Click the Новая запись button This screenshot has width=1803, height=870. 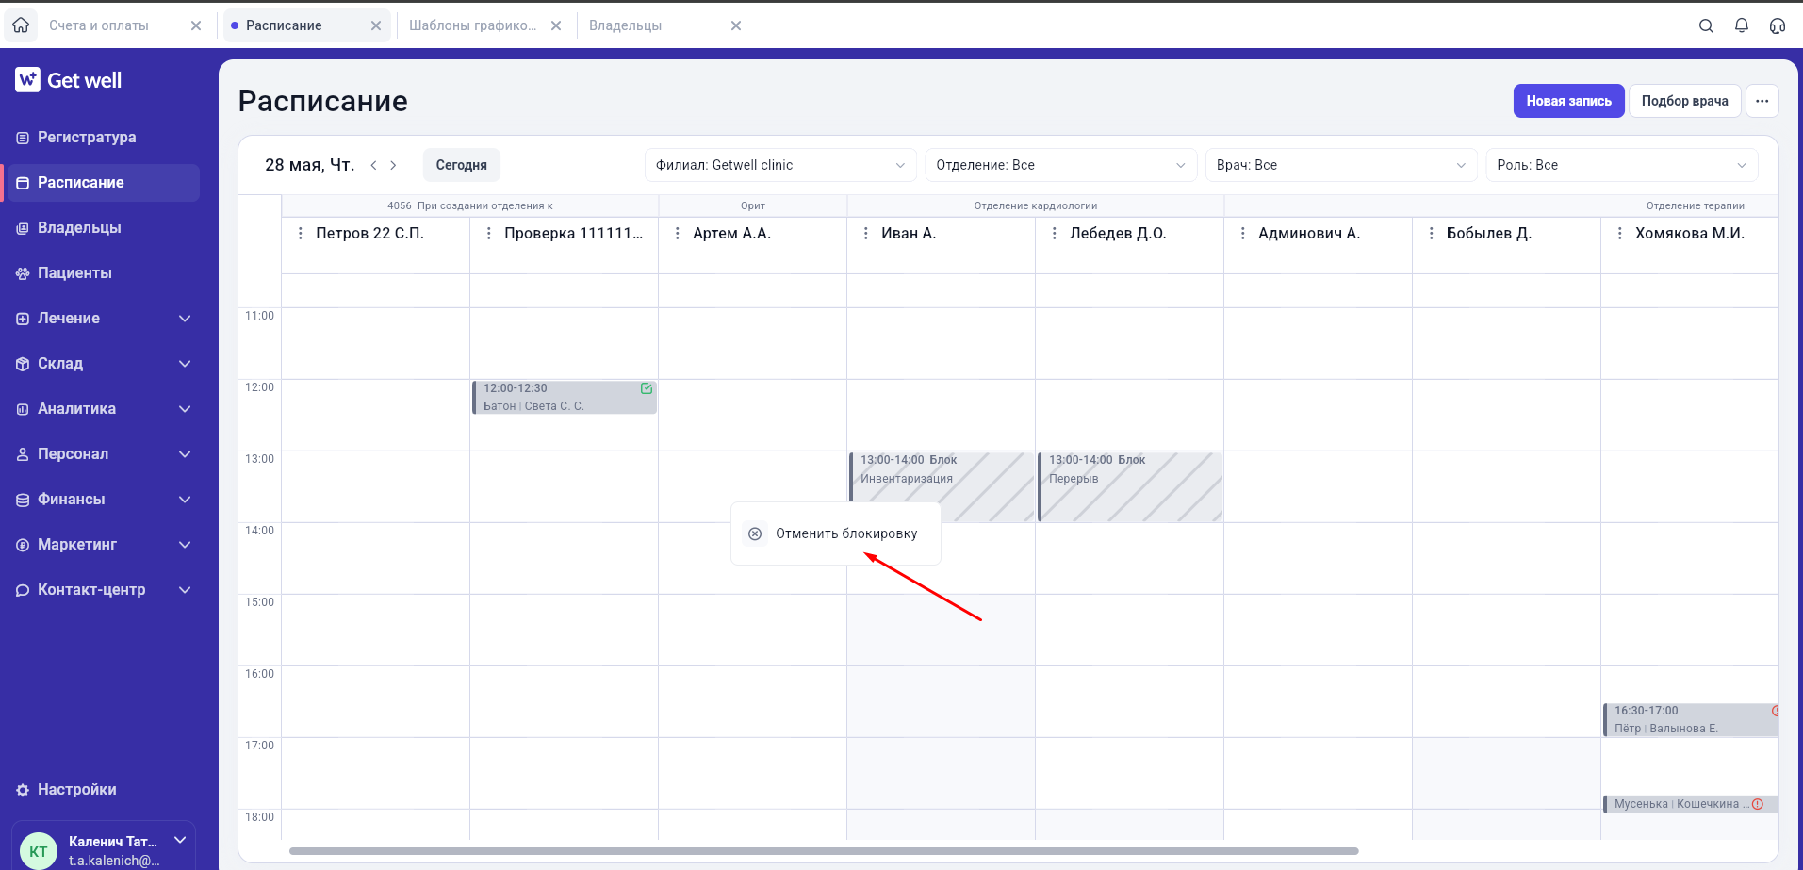pyautogui.click(x=1568, y=101)
